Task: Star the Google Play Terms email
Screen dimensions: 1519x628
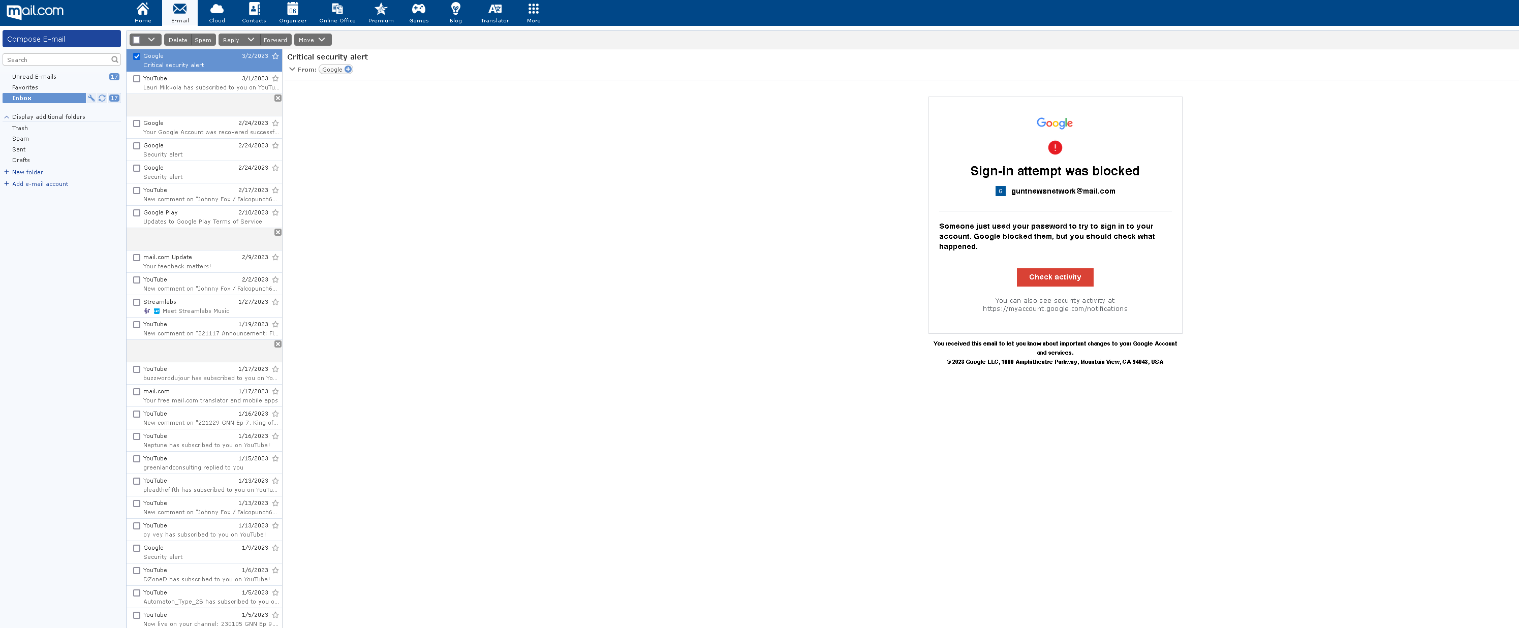Action: click(275, 212)
